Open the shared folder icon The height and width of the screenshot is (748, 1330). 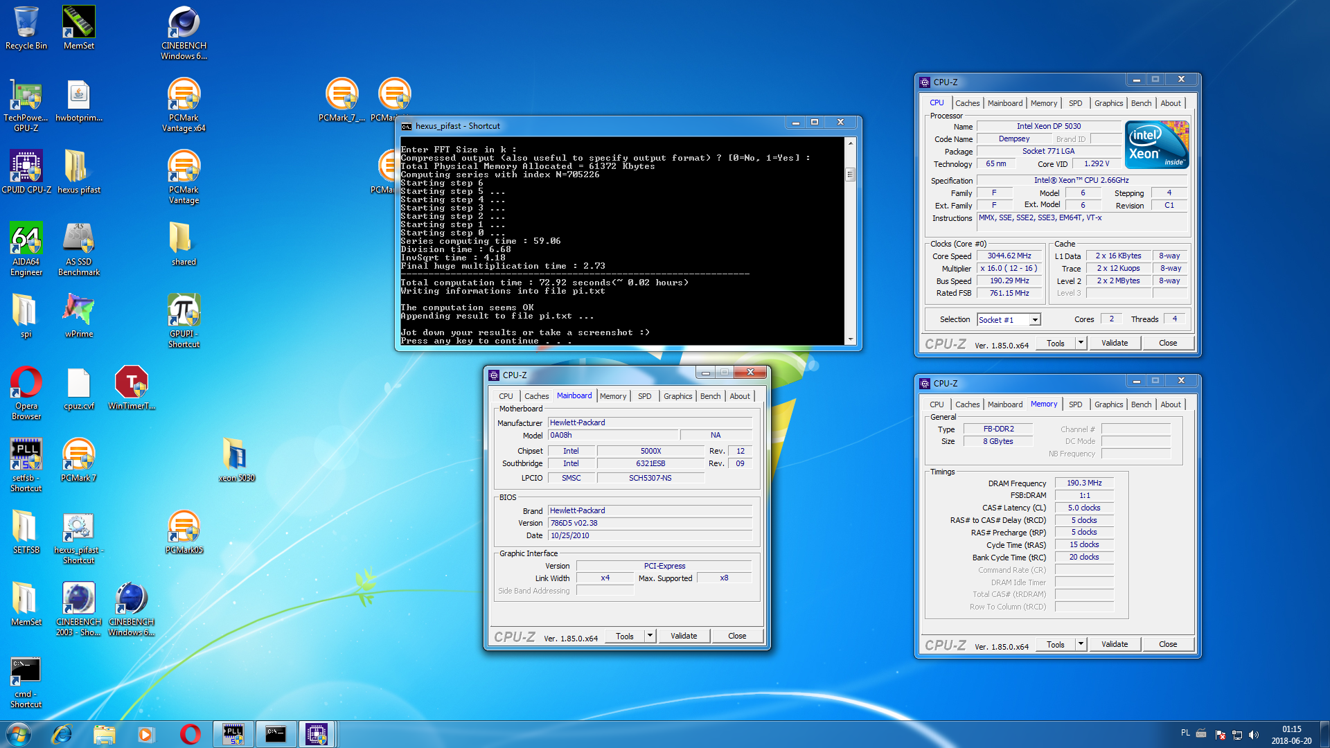184,244
